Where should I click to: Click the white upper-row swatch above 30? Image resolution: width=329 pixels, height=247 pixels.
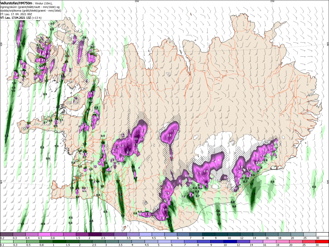click(x=323, y=234)
